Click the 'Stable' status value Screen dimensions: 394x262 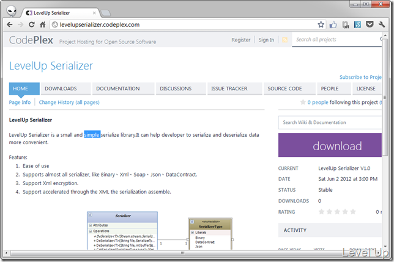pyautogui.click(x=325, y=190)
